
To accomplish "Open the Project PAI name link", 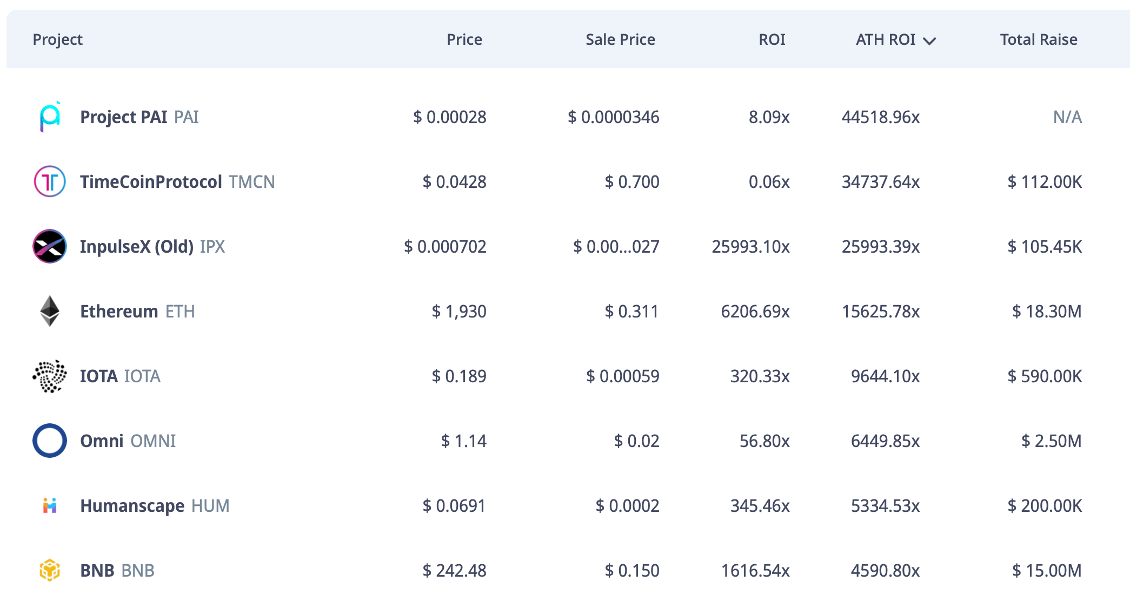I will pyautogui.click(x=123, y=117).
